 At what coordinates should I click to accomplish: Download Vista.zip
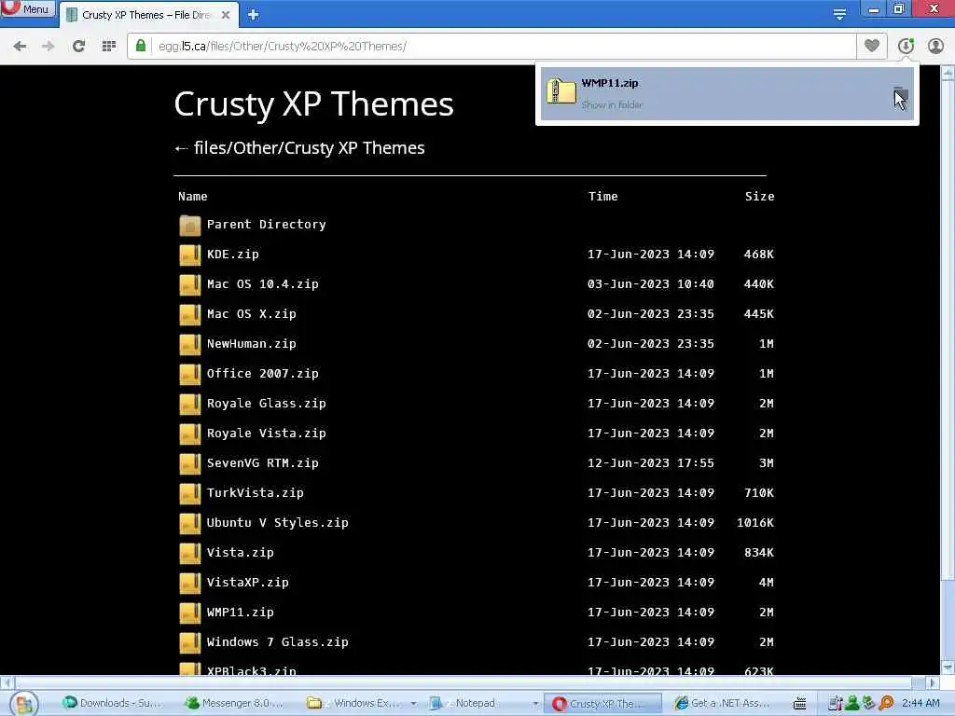[240, 552]
